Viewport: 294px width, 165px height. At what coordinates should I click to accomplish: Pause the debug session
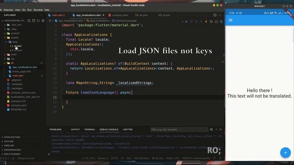point(187,22)
